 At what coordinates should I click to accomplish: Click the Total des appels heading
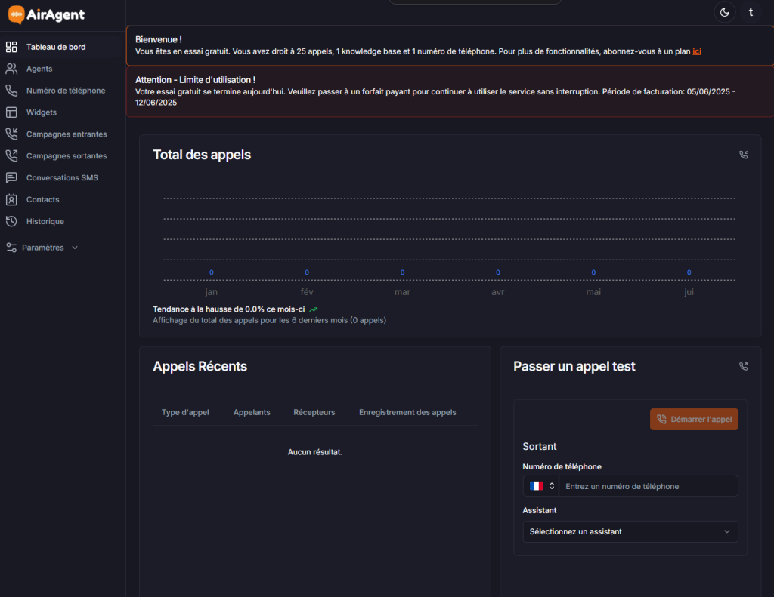click(x=202, y=155)
